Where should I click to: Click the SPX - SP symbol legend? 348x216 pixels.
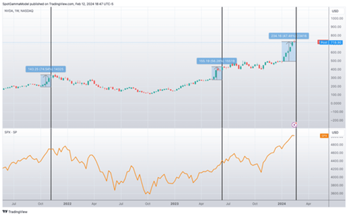[11, 132]
